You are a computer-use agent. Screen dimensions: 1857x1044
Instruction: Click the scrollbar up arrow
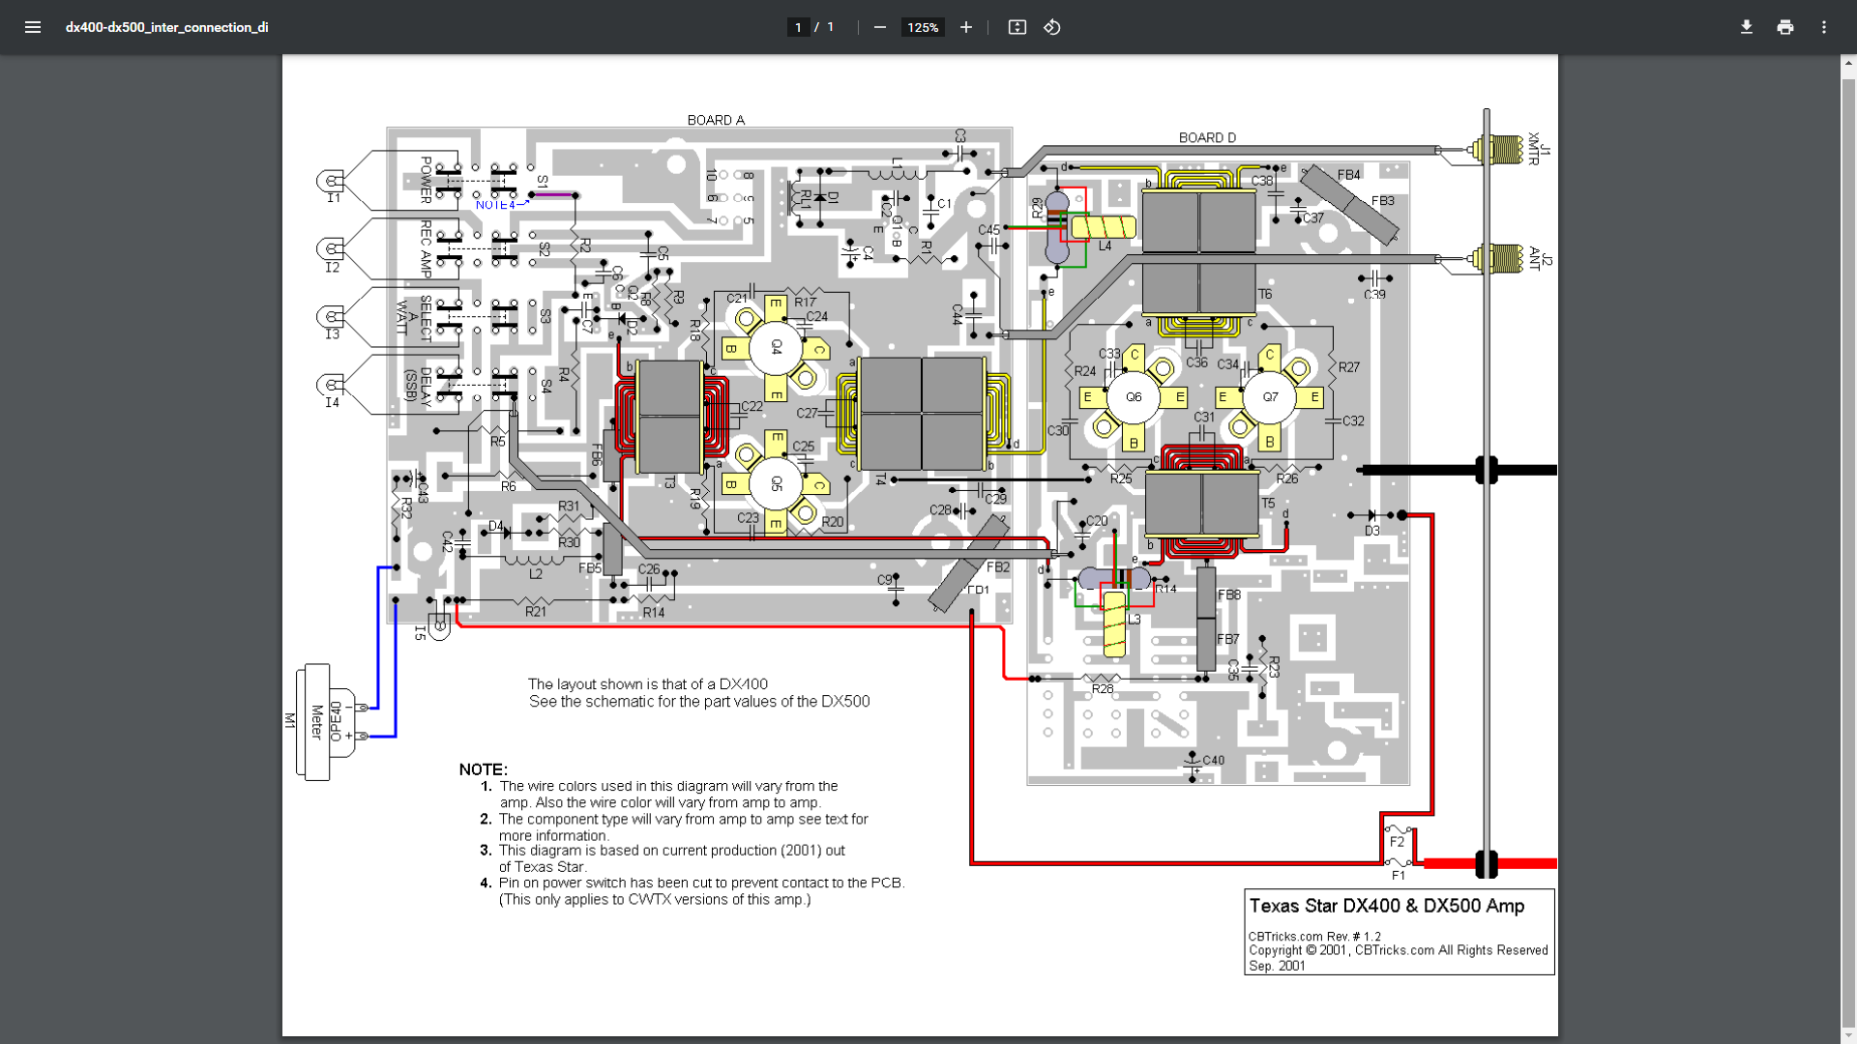pyautogui.click(x=1848, y=64)
